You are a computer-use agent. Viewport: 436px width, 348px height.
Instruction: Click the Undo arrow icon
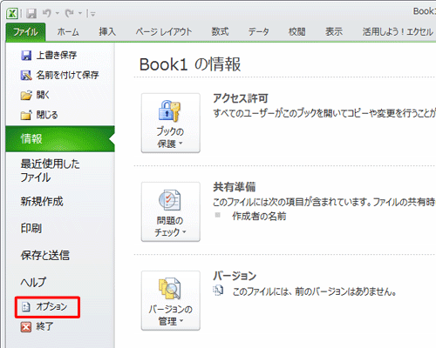pos(47,13)
